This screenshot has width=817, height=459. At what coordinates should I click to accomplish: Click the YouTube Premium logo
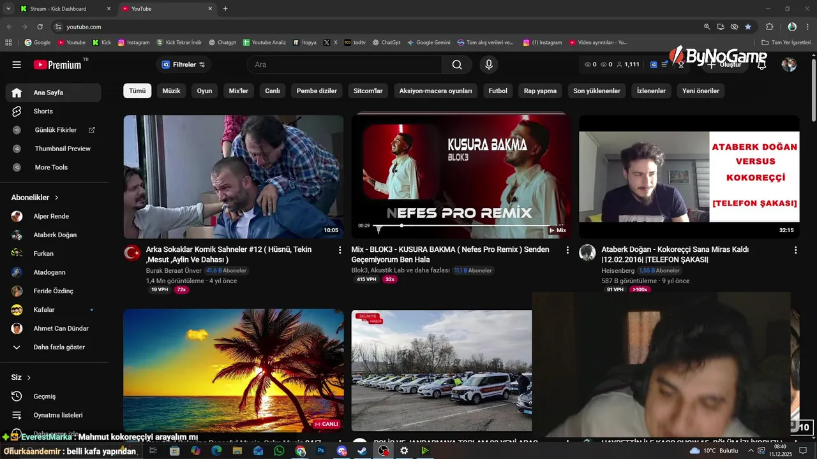(57, 64)
